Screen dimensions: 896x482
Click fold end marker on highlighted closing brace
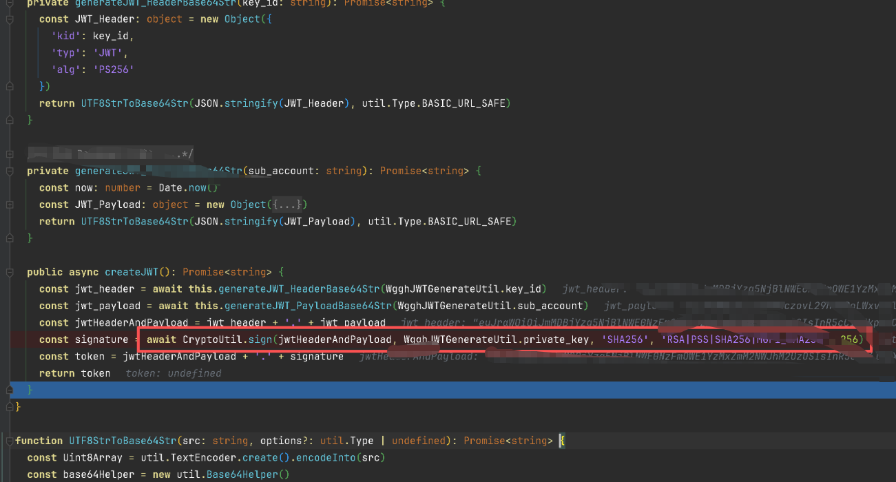9,390
